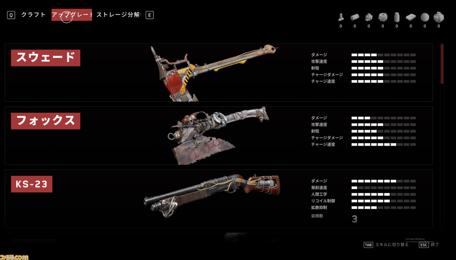Choose the フォックス weapon name label

46,121
